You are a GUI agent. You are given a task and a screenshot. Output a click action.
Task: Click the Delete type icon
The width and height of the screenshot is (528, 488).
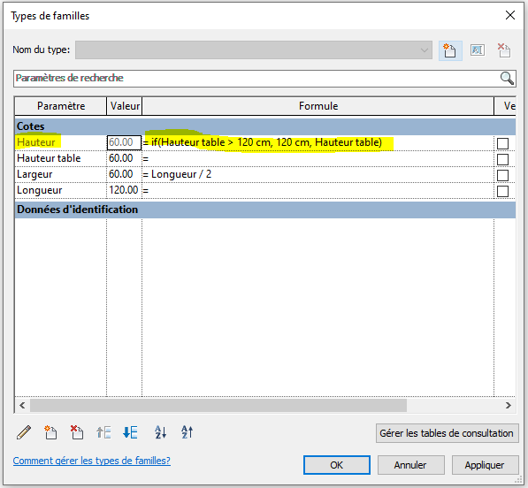coord(504,50)
